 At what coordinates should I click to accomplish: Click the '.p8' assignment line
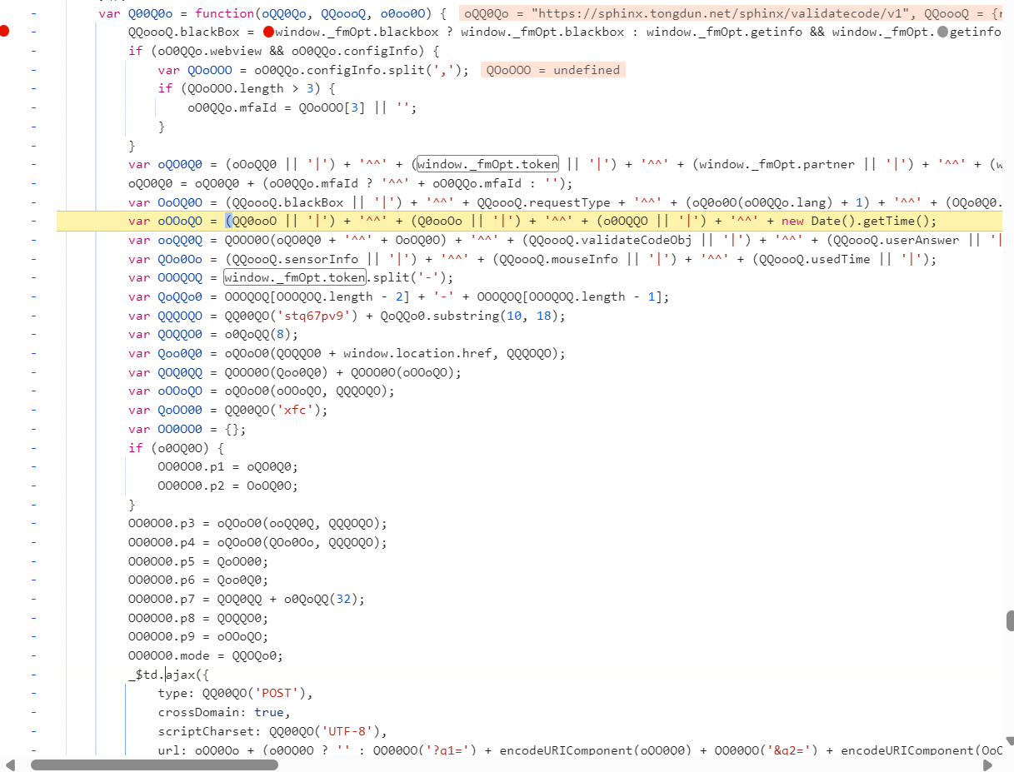[x=198, y=618]
